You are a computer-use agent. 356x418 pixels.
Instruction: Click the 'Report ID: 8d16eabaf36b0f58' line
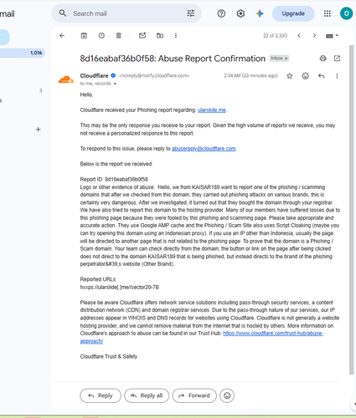(114, 179)
